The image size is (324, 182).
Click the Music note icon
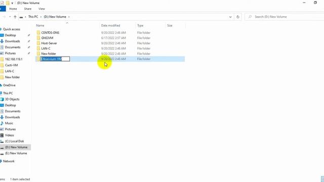2,123
